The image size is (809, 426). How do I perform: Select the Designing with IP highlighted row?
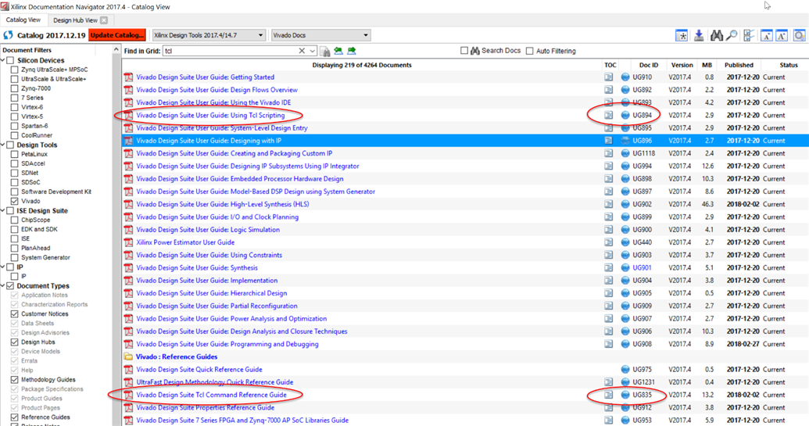(465, 141)
